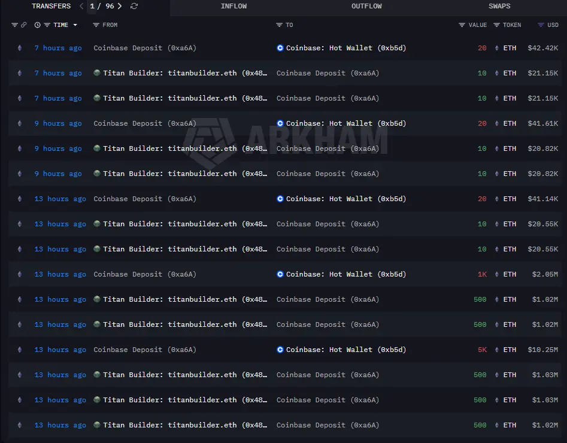Click the clock icon in the Time header
This screenshot has width=567, height=443.
(38, 25)
